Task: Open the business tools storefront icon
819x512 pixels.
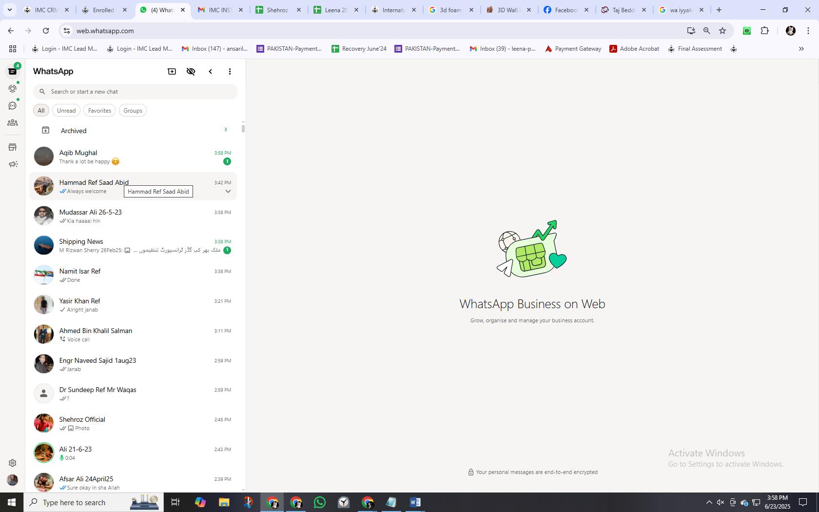Action: coord(13,147)
